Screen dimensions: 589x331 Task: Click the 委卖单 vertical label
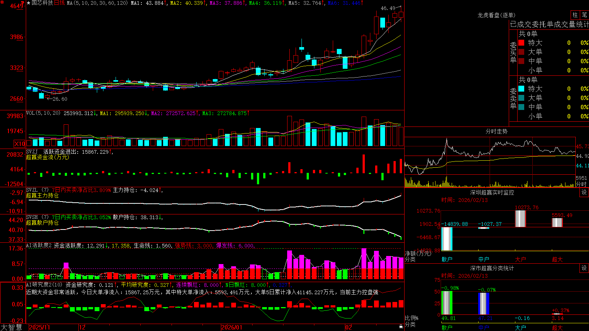coord(513,98)
